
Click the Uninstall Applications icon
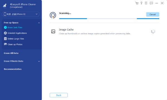[x=5, y=33]
